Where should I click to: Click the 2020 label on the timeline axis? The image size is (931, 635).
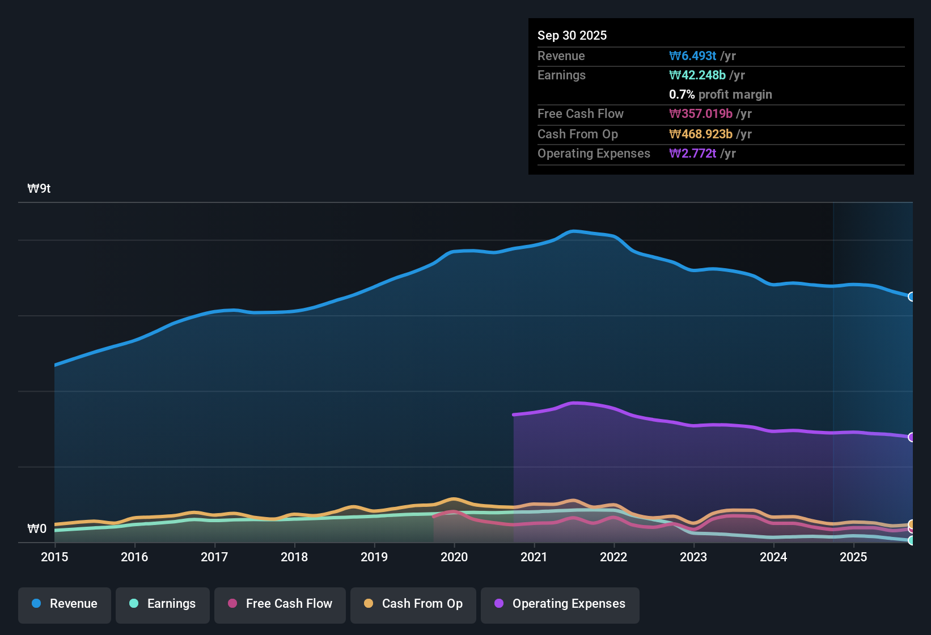click(x=454, y=557)
